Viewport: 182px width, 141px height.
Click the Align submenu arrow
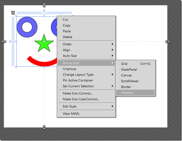(112, 50)
